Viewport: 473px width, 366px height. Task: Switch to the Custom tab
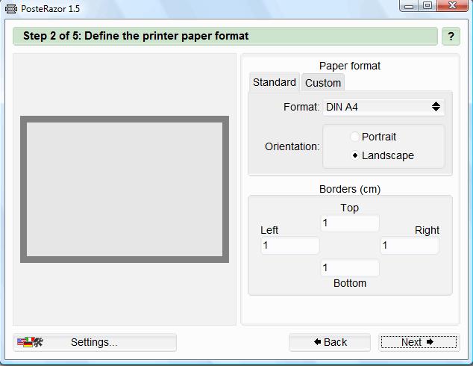(323, 83)
